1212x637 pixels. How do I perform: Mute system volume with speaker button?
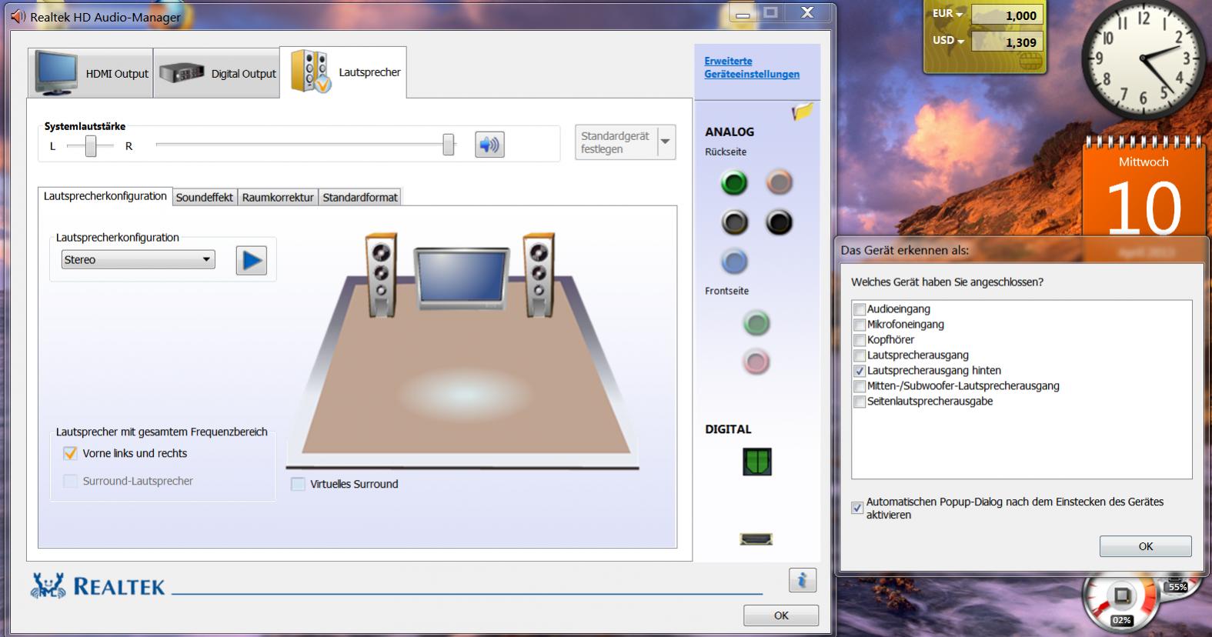tap(489, 145)
